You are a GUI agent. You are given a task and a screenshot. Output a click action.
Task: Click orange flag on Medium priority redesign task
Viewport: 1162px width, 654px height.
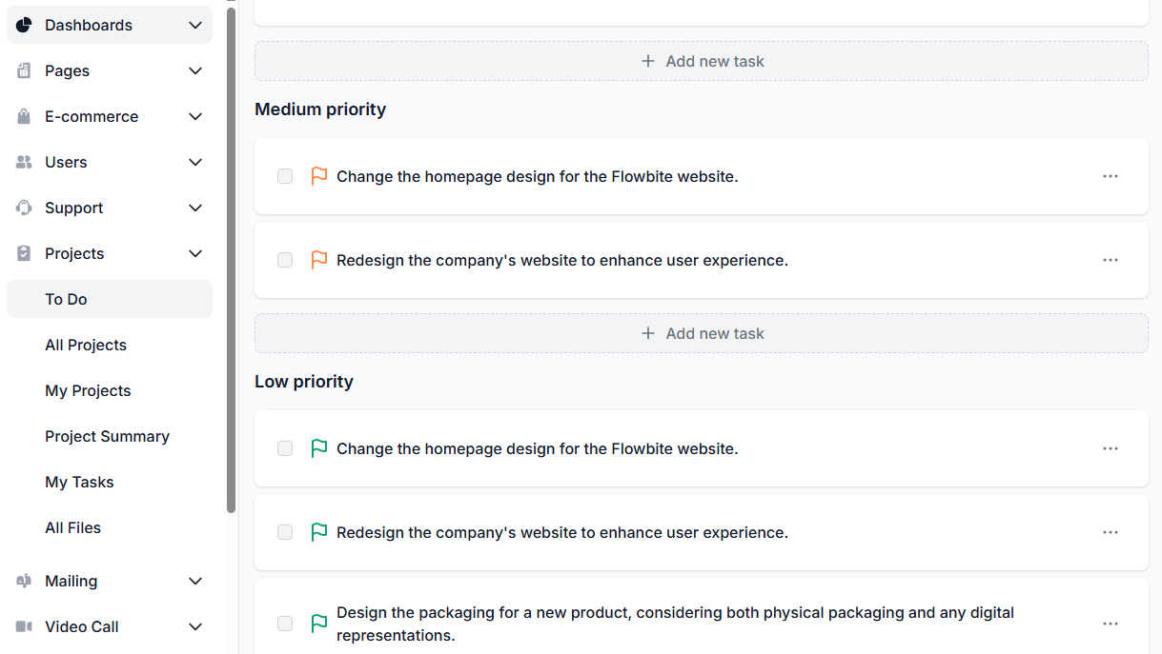(x=319, y=260)
